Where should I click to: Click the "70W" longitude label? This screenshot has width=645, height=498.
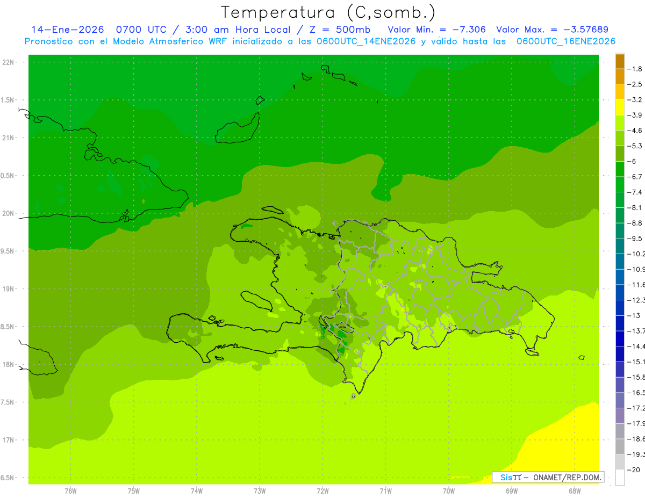tap(448, 490)
